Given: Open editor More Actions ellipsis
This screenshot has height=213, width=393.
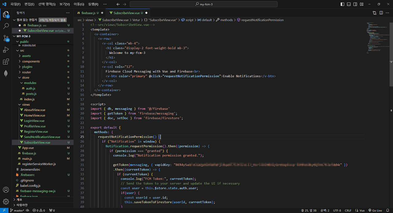Looking at the screenshot, I should point(387,13).
